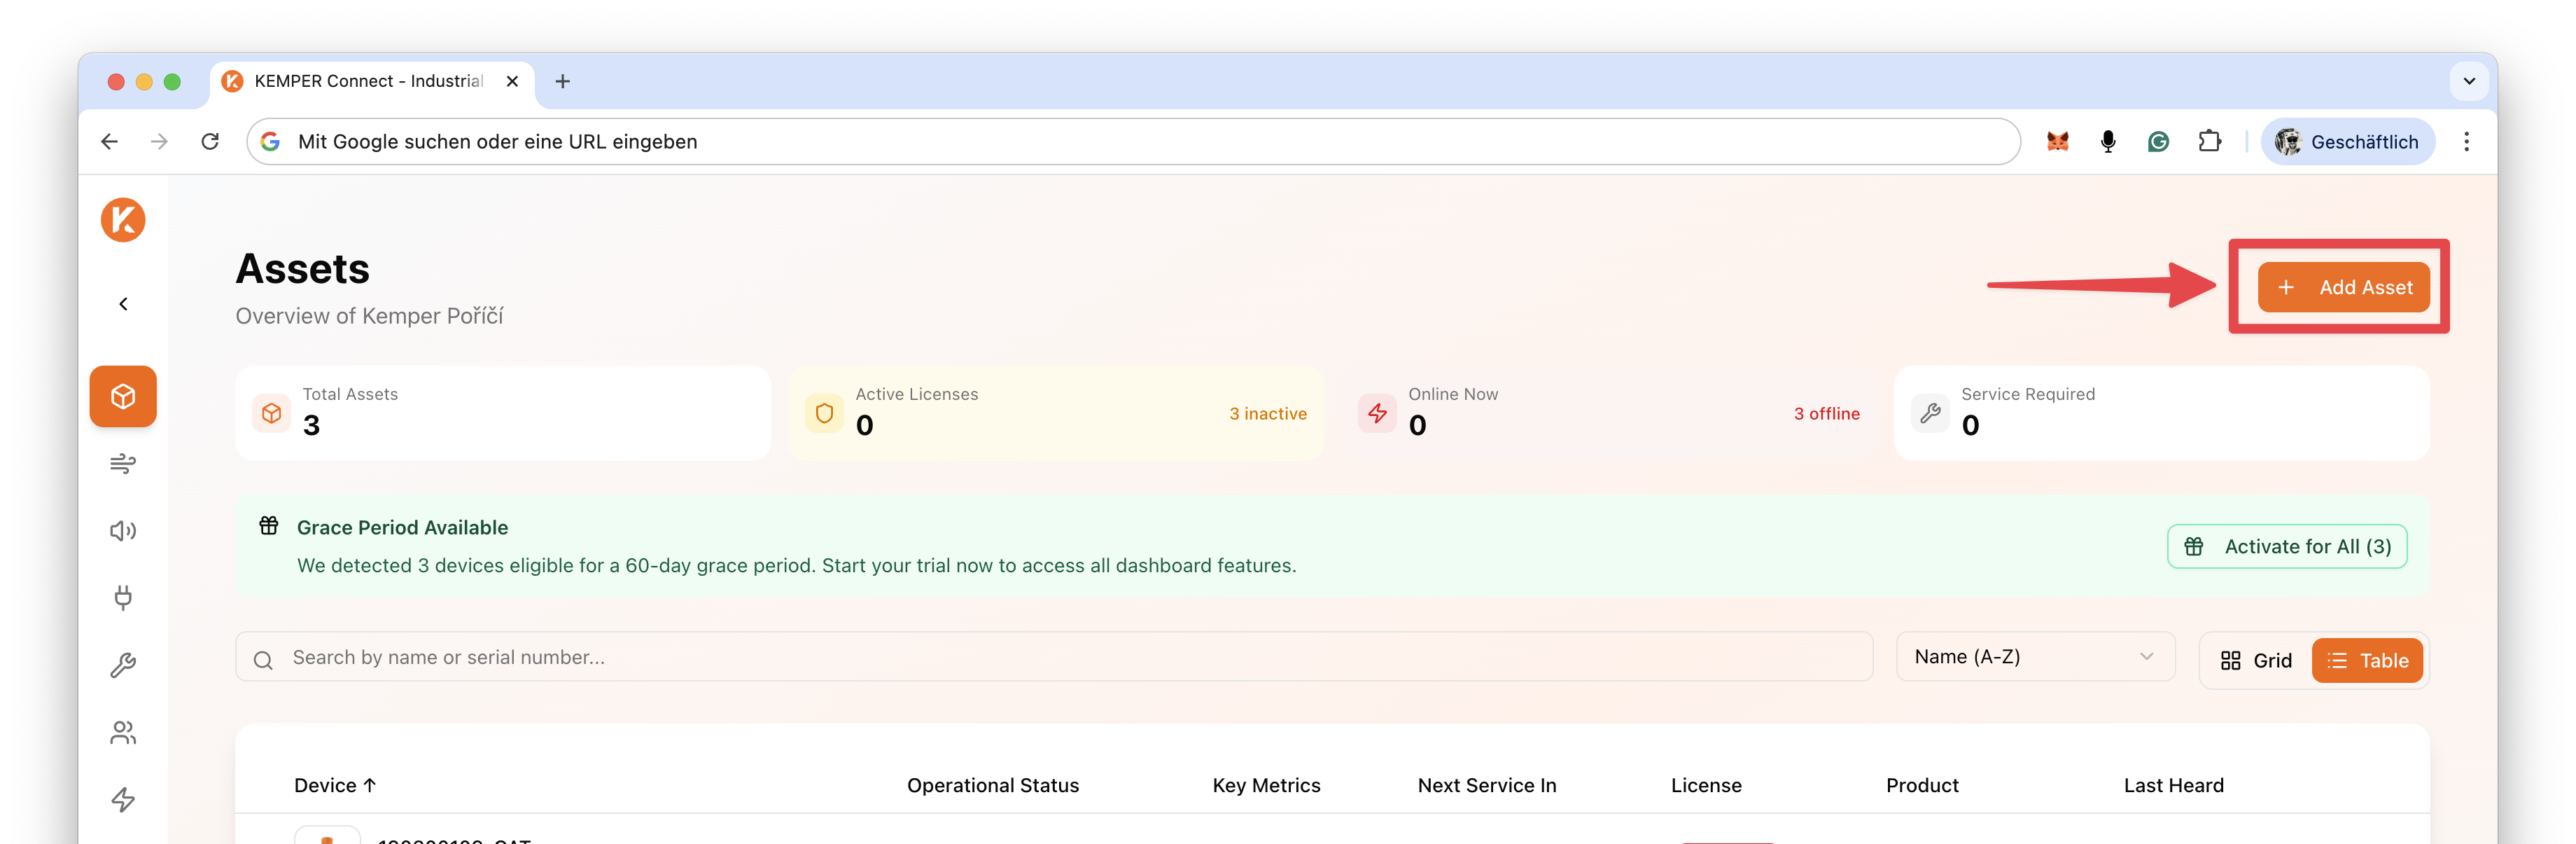
Task: Click the KEMPER logo icon
Action: [x=123, y=220]
